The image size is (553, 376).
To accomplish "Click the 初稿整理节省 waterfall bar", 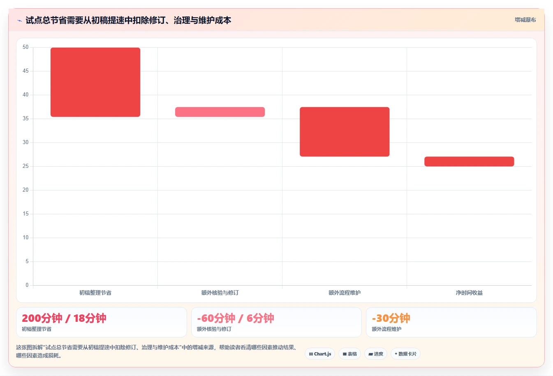I will [x=95, y=82].
